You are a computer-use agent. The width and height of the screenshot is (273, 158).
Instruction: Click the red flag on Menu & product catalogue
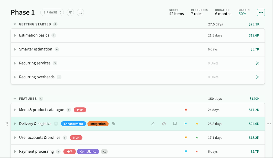186,110
